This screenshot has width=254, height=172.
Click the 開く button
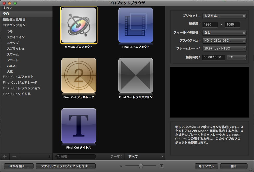tap(233, 166)
